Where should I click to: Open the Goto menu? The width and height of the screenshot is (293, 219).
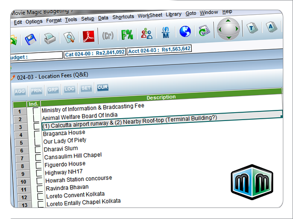click(191, 13)
